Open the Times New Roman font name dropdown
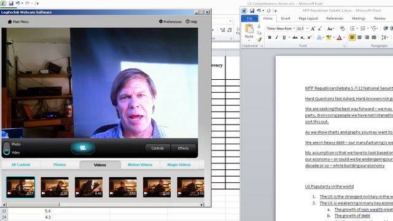 [x=294, y=29]
